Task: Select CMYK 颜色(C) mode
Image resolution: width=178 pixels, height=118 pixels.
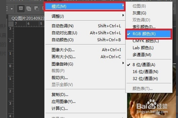Action: point(149,41)
